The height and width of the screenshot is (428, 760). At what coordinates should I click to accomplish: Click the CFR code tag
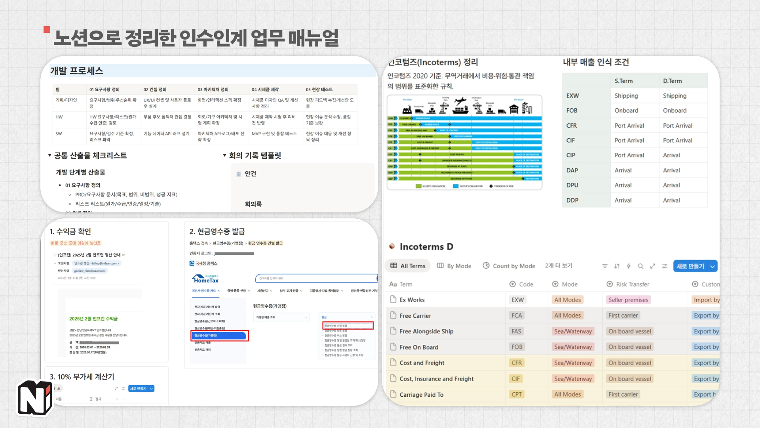[x=517, y=363]
